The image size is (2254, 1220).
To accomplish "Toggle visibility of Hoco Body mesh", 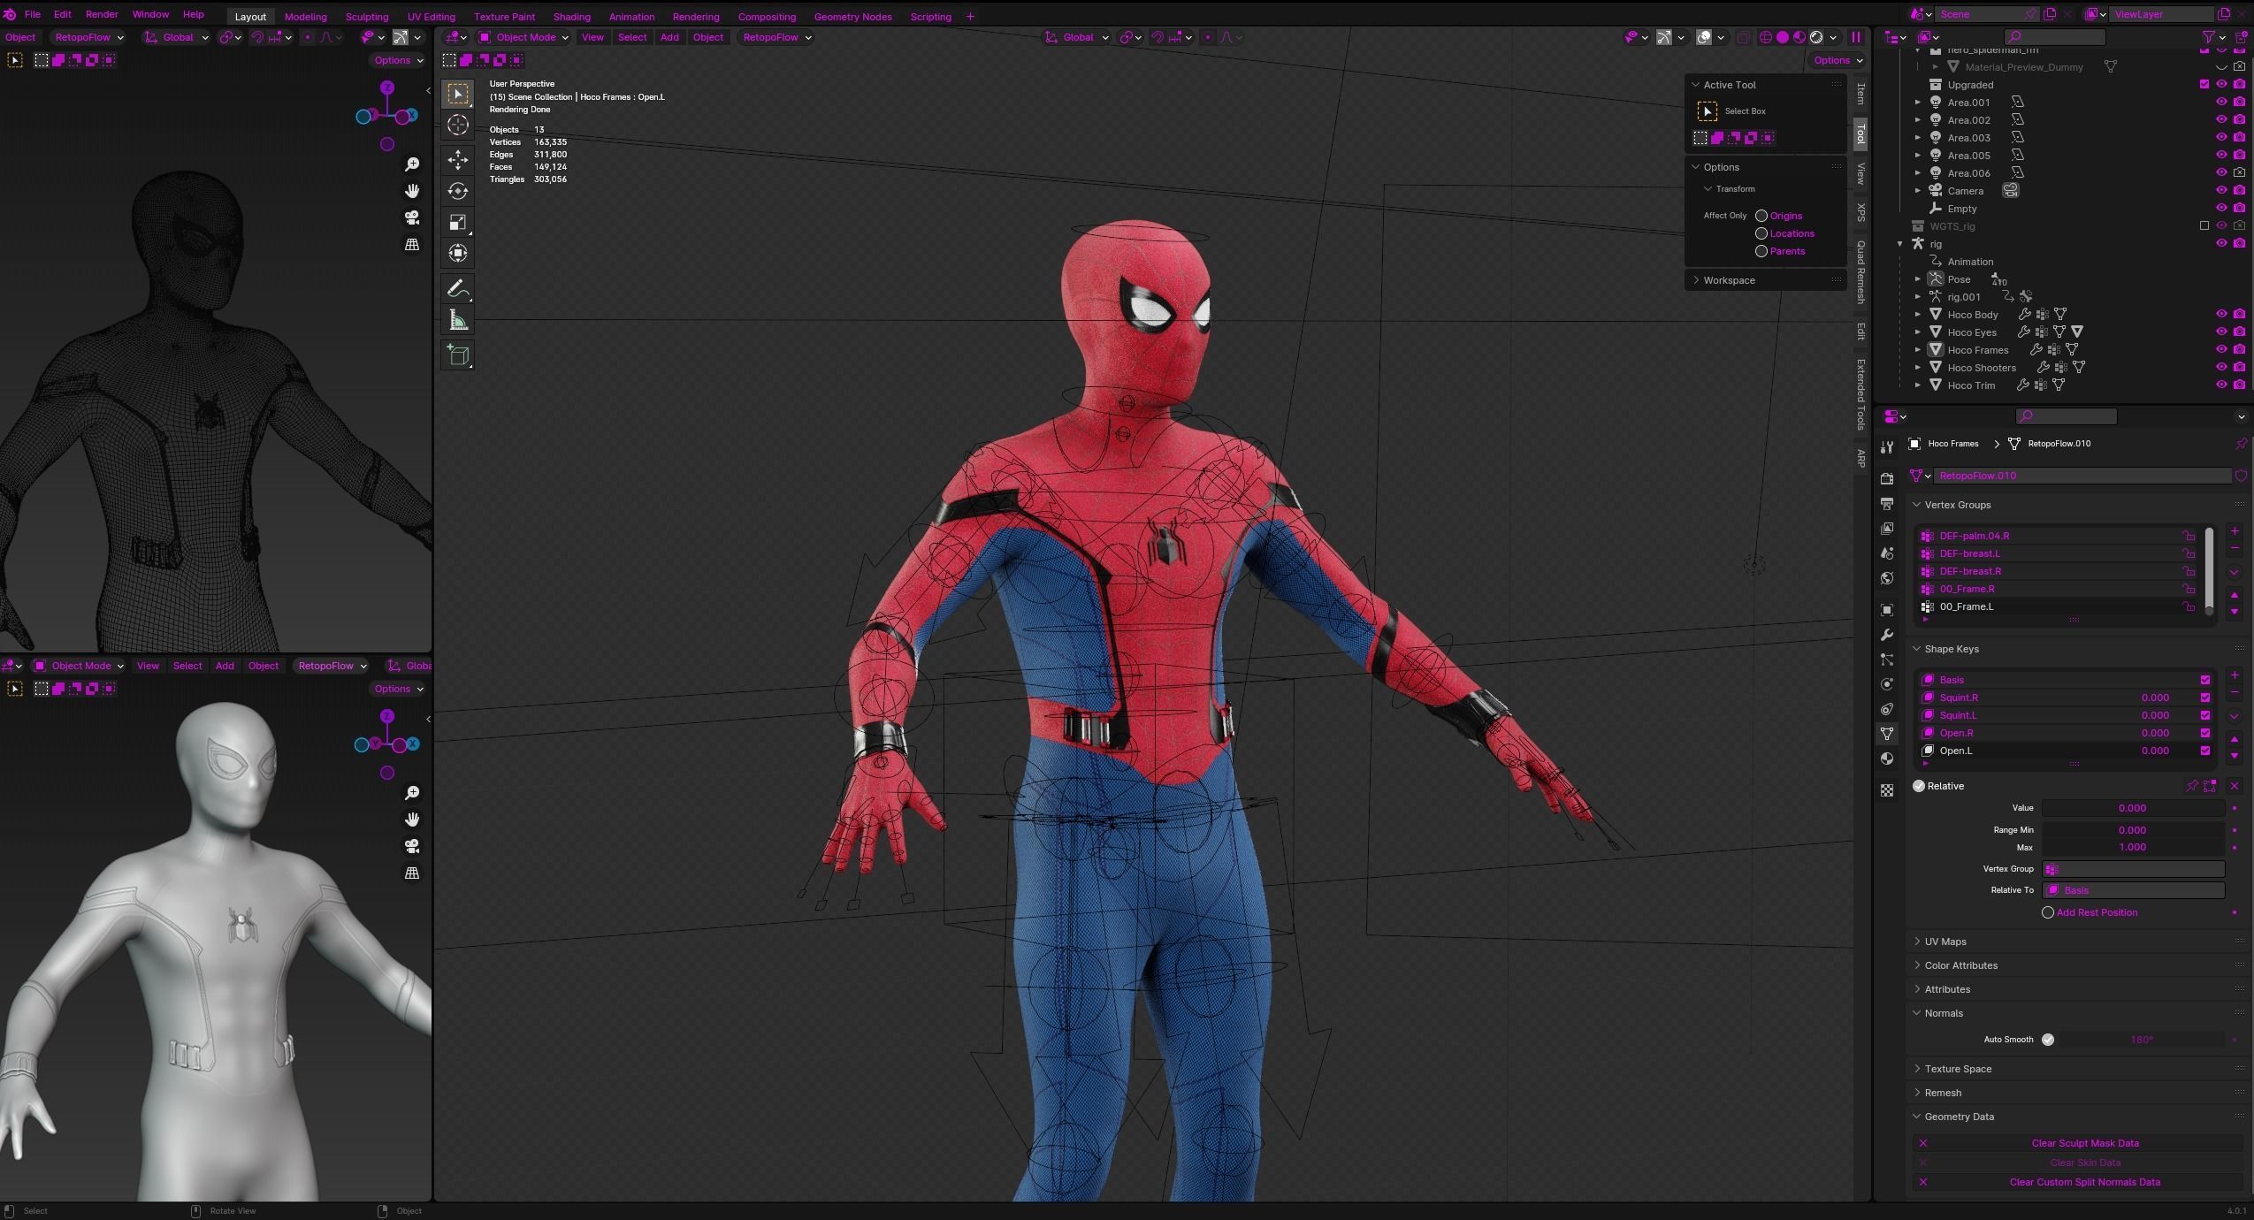I will pyautogui.click(x=2221, y=314).
